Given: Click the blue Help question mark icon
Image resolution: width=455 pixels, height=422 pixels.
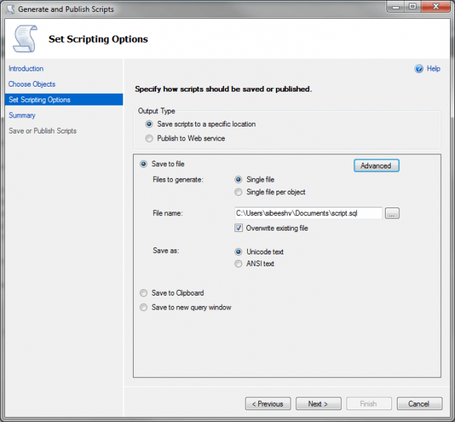Looking at the screenshot, I should point(419,68).
